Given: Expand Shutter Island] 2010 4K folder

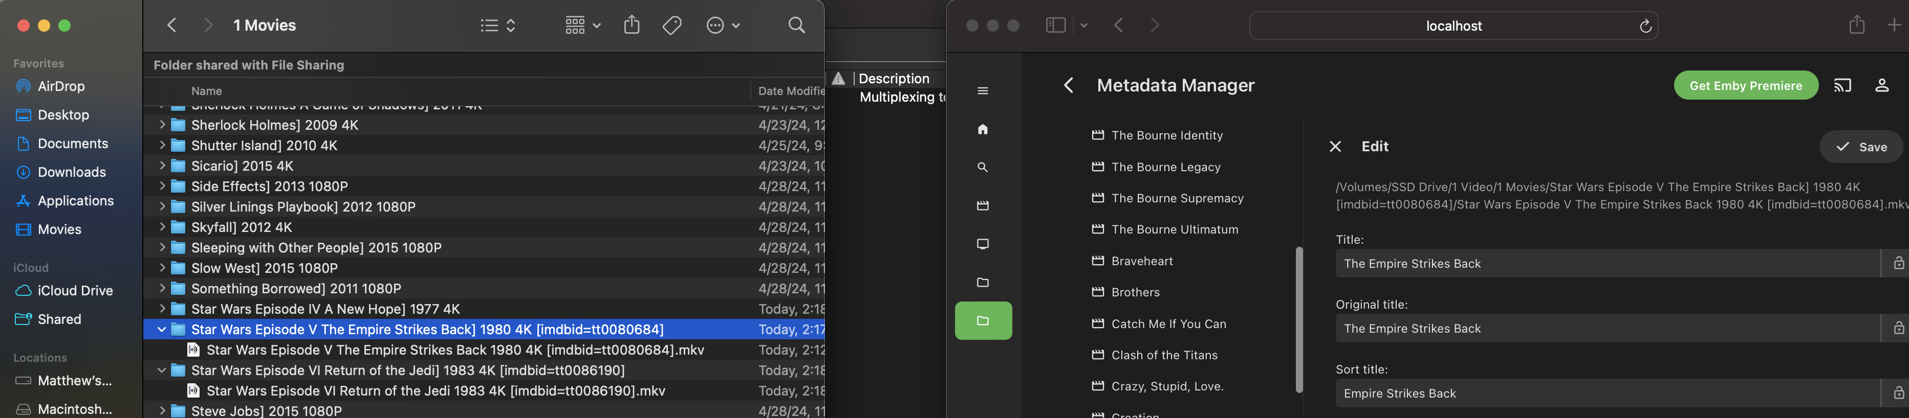Looking at the screenshot, I should tap(162, 146).
